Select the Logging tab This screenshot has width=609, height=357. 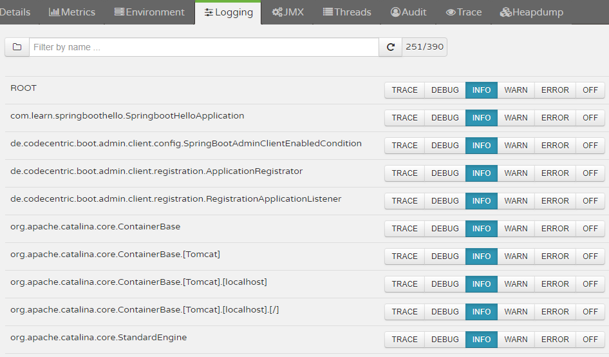pos(229,12)
